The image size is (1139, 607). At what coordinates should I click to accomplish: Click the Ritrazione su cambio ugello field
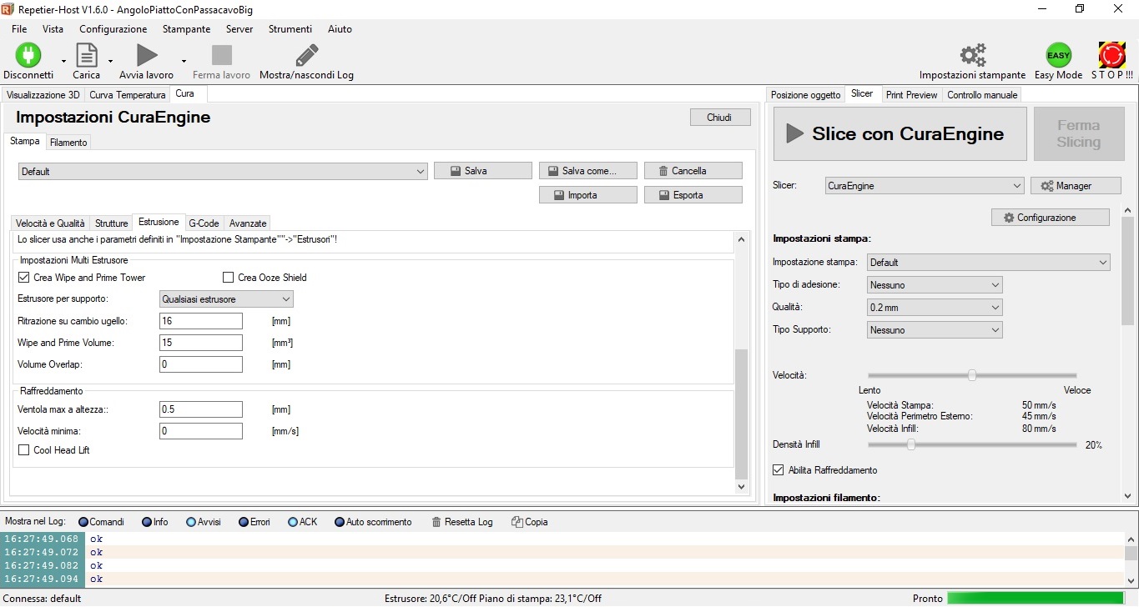click(200, 321)
